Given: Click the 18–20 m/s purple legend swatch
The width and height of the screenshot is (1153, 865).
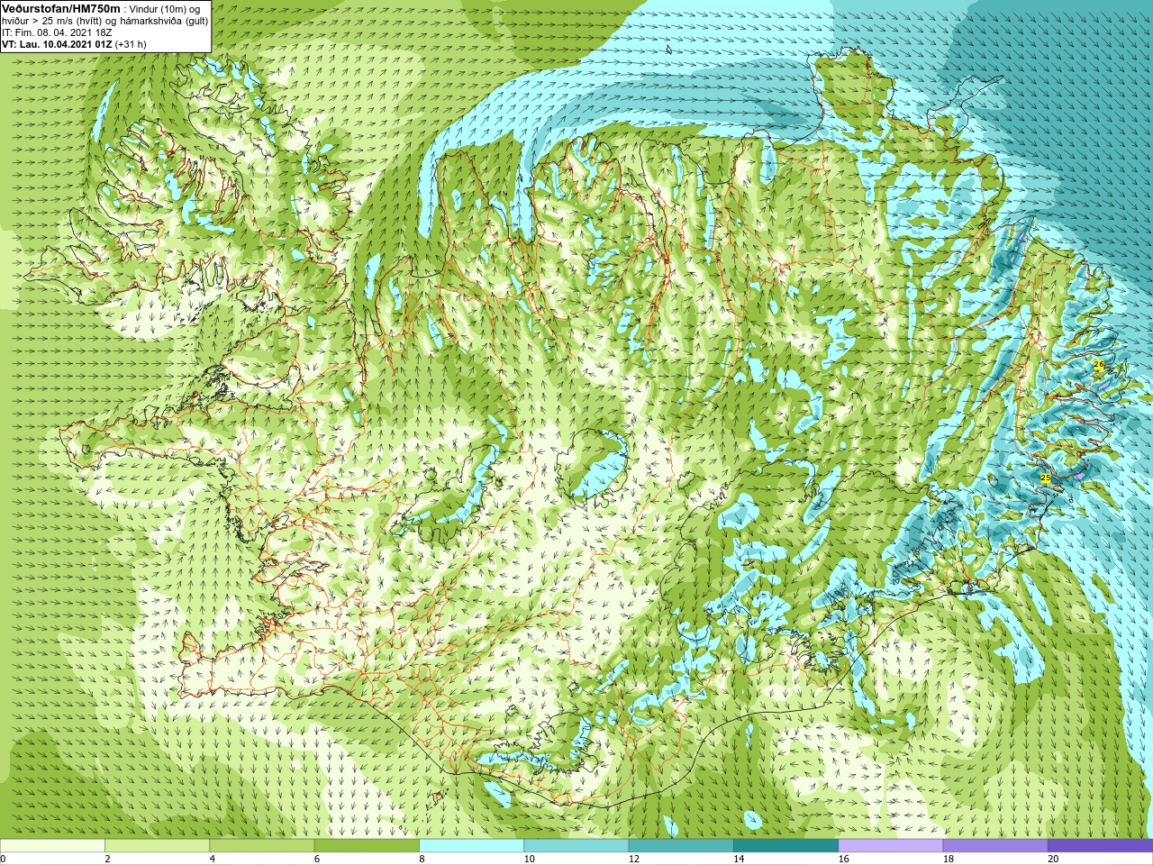Looking at the screenshot, I should [x=995, y=846].
